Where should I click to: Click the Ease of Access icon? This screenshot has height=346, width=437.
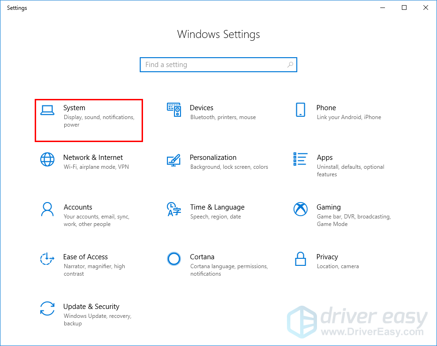(x=47, y=259)
